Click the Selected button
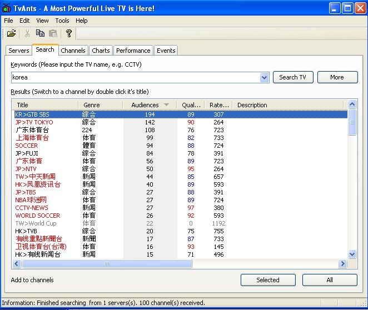Screen dimensions: 368x310 pos(268,280)
